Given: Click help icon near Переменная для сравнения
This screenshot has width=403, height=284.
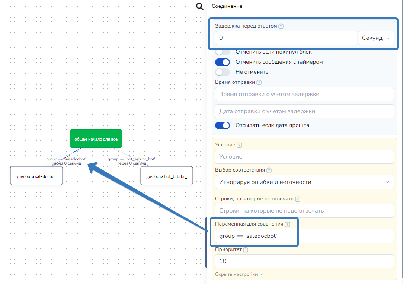Looking at the screenshot, I should pyautogui.click(x=287, y=224).
